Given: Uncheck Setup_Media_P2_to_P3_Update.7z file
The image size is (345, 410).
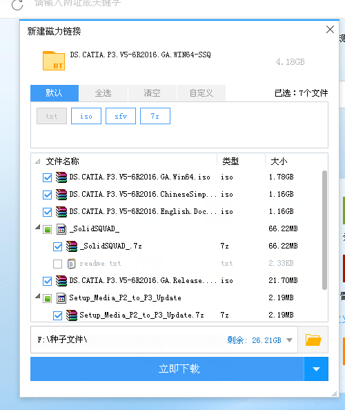Looking at the screenshot, I should tap(57, 315).
